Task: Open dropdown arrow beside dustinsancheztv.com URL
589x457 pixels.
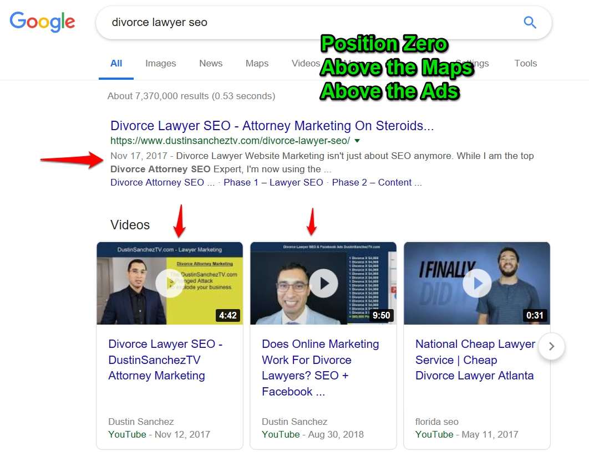Action: tap(357, 141)
